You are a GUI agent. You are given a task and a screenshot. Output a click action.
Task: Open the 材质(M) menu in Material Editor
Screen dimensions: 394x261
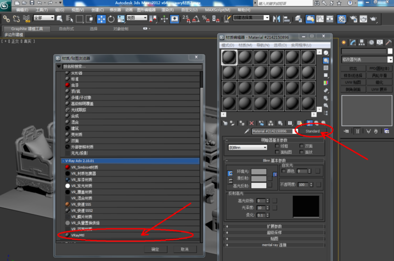[x=245, y=45]
